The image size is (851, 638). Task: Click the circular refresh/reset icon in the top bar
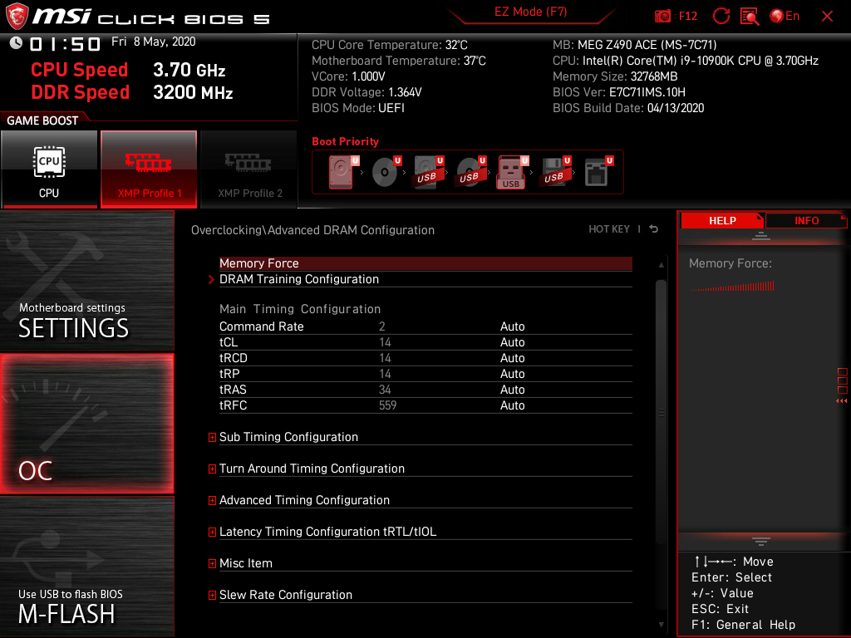coord(721,17)
